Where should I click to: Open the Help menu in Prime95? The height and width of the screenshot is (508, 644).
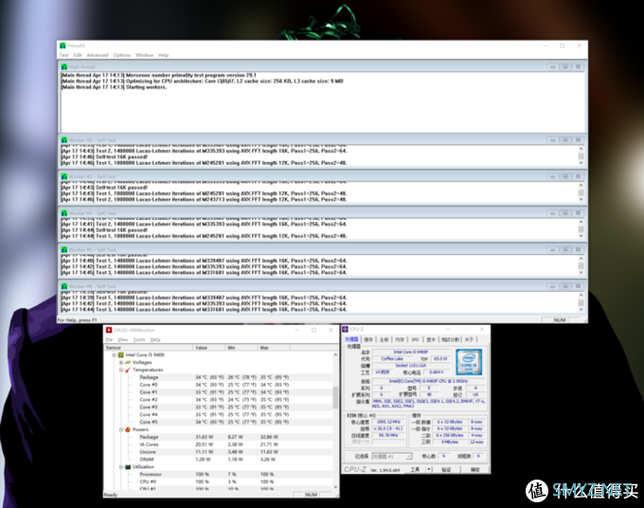click(164, 55)
